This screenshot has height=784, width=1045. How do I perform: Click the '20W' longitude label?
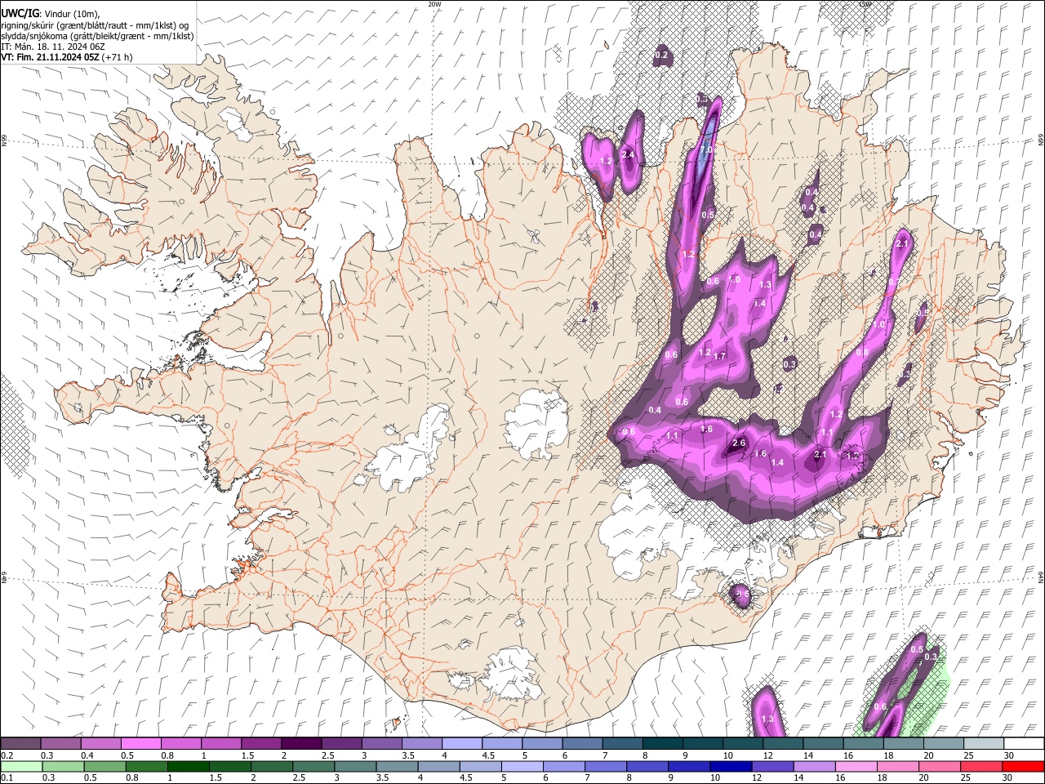434,4
